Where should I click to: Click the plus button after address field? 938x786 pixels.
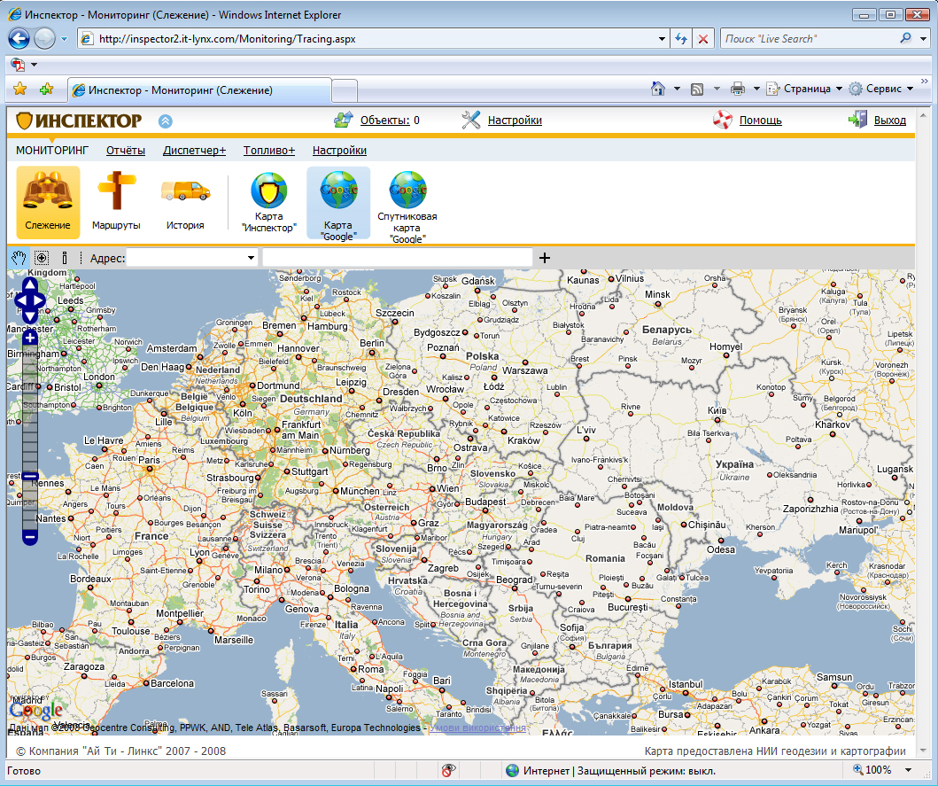(545, 258)
